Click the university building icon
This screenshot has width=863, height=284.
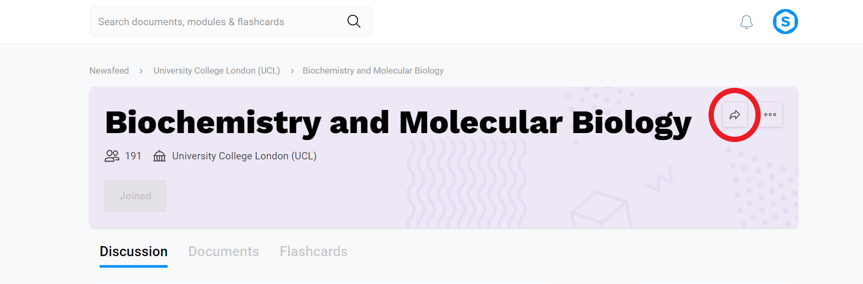[159, 156]
